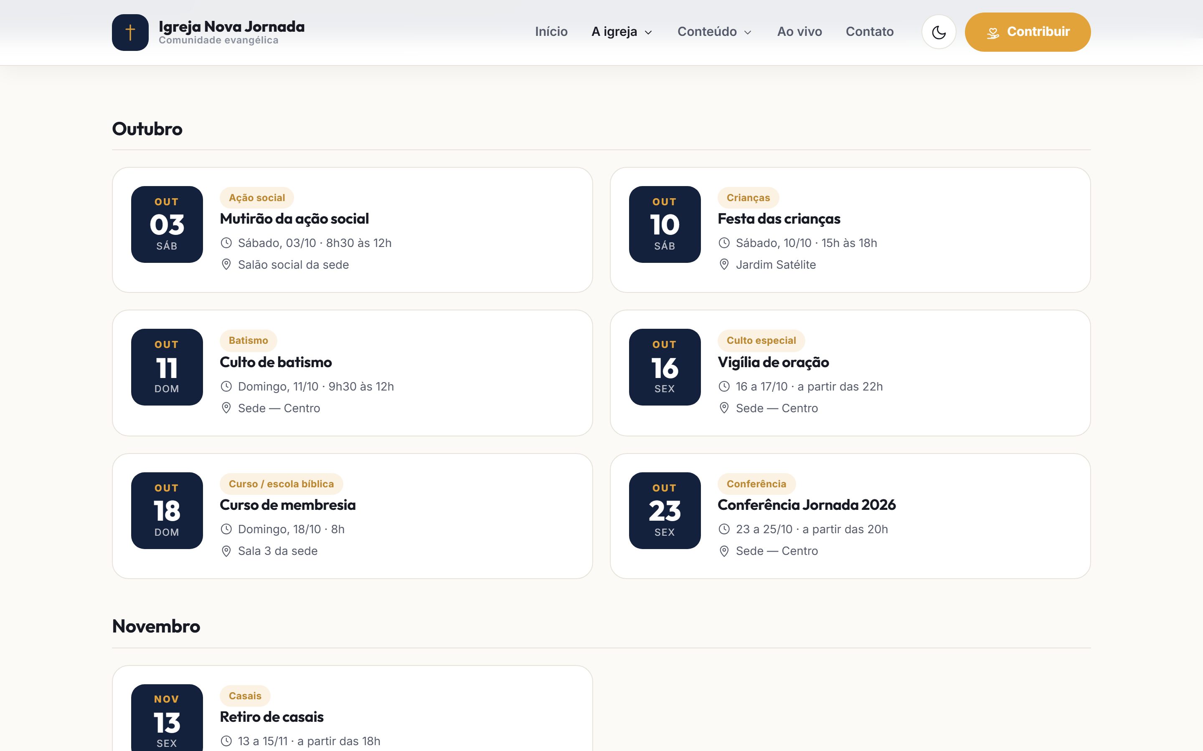Expand the A igreja dropdown menu

(622, 32)
